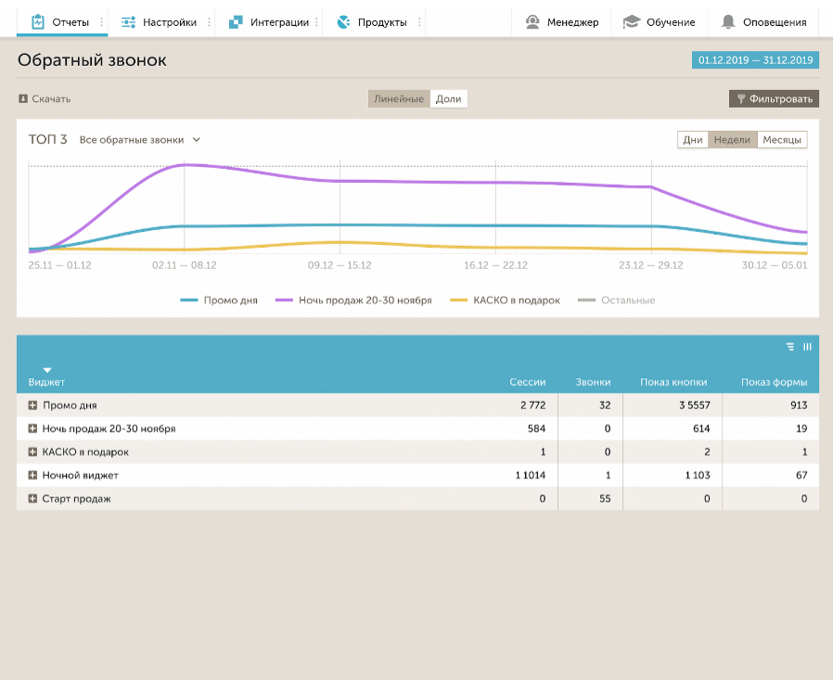The height and width of the screenshot is (680, 833).
Task: Open the Отчеты reports tab
Action: pos(61,22)
